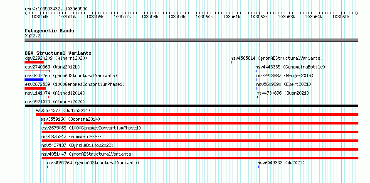Click the Cytogenetic Bands track title

(49, 31)
